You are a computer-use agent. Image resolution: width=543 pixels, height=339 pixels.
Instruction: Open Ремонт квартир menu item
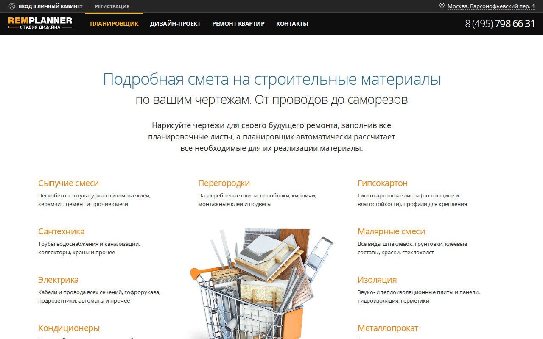[x=238, y=24]
